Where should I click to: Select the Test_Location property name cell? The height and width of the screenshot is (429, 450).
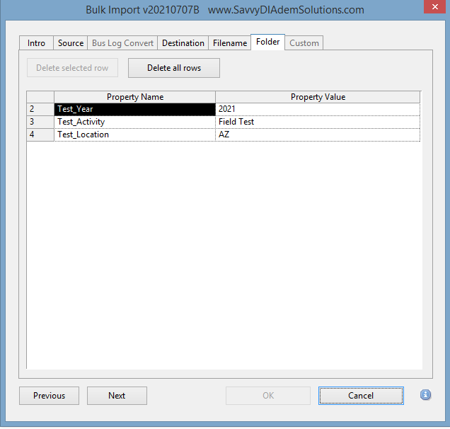click(x=134, y=135)
